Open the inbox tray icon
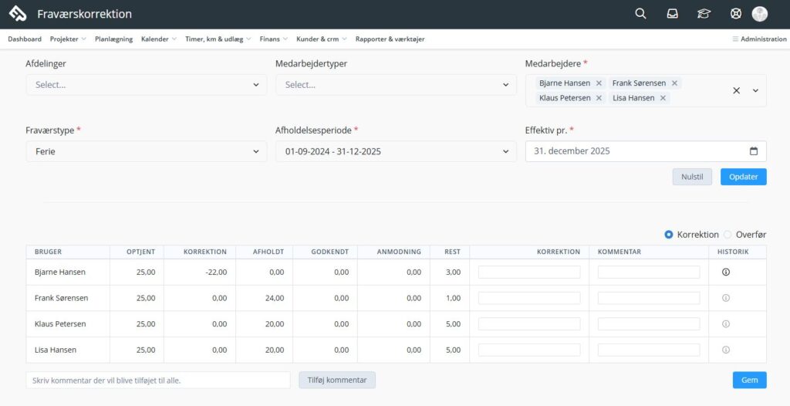This screenshot has height=406, width=790. 672,14
